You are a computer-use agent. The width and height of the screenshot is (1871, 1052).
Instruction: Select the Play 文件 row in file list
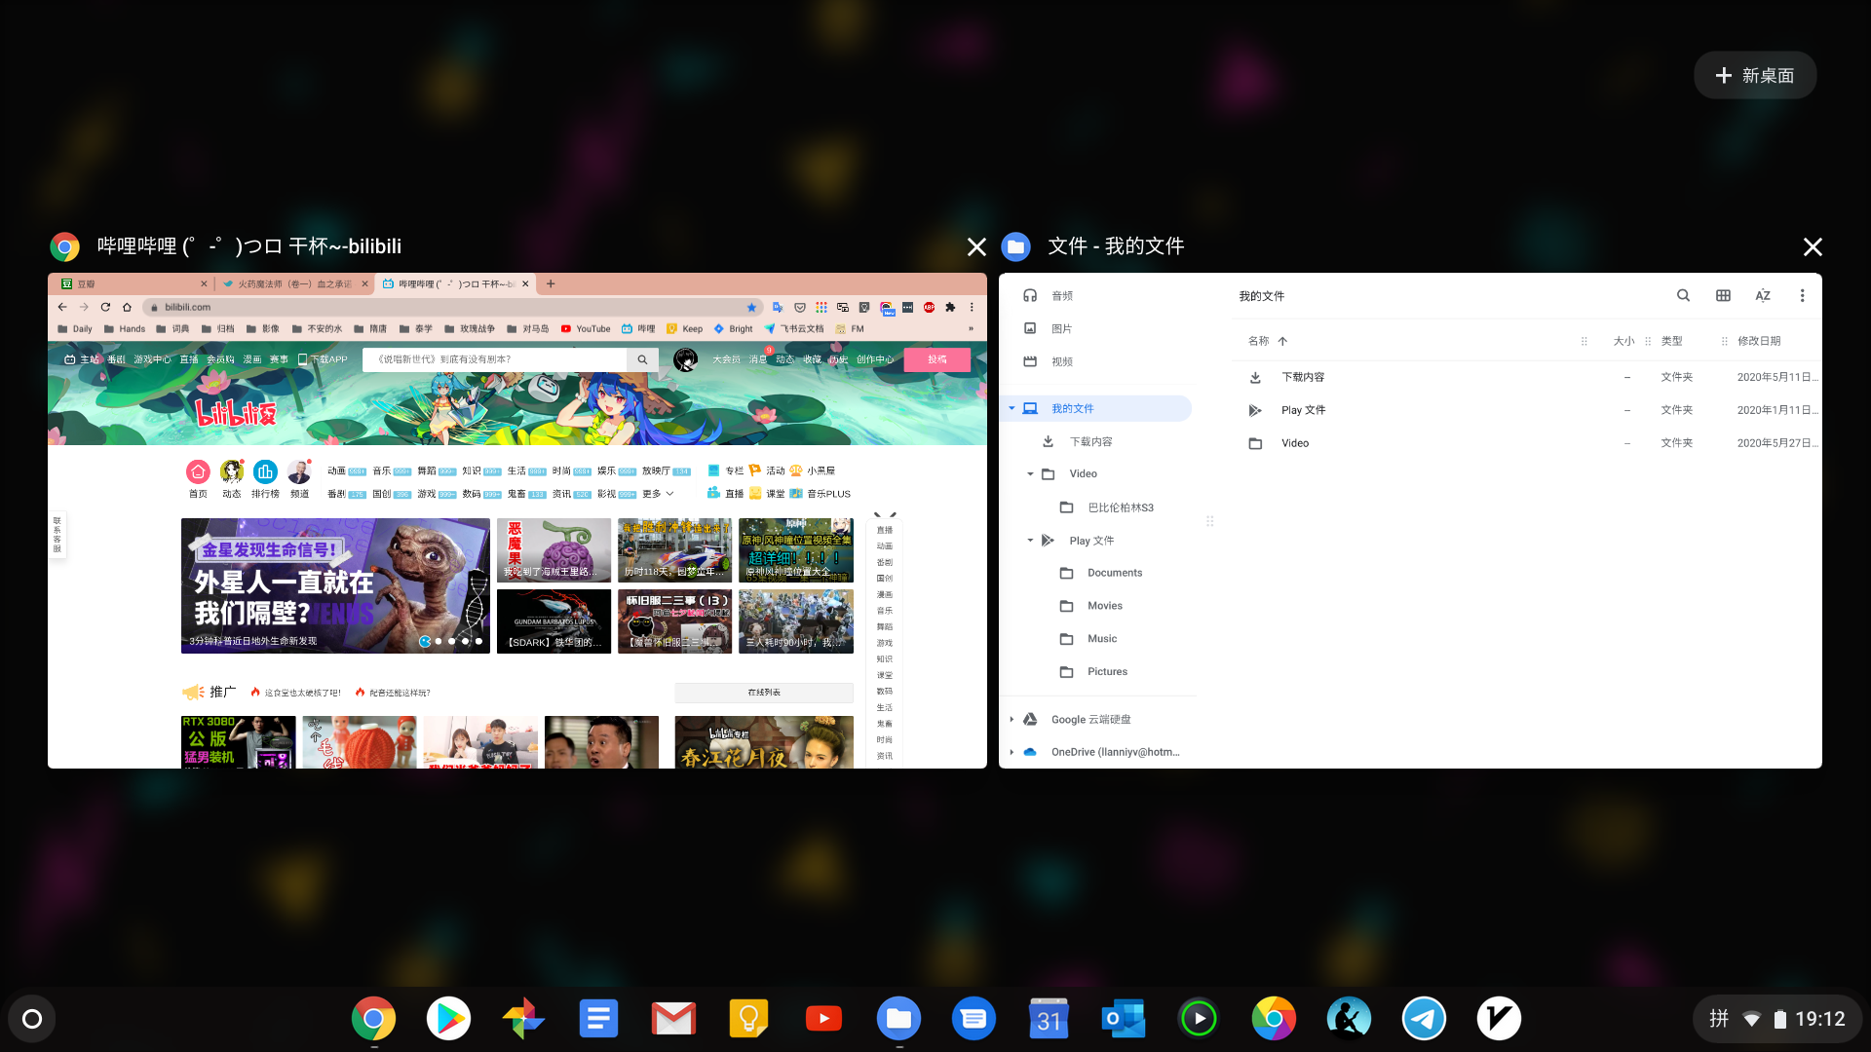[x=1527, y=410]
